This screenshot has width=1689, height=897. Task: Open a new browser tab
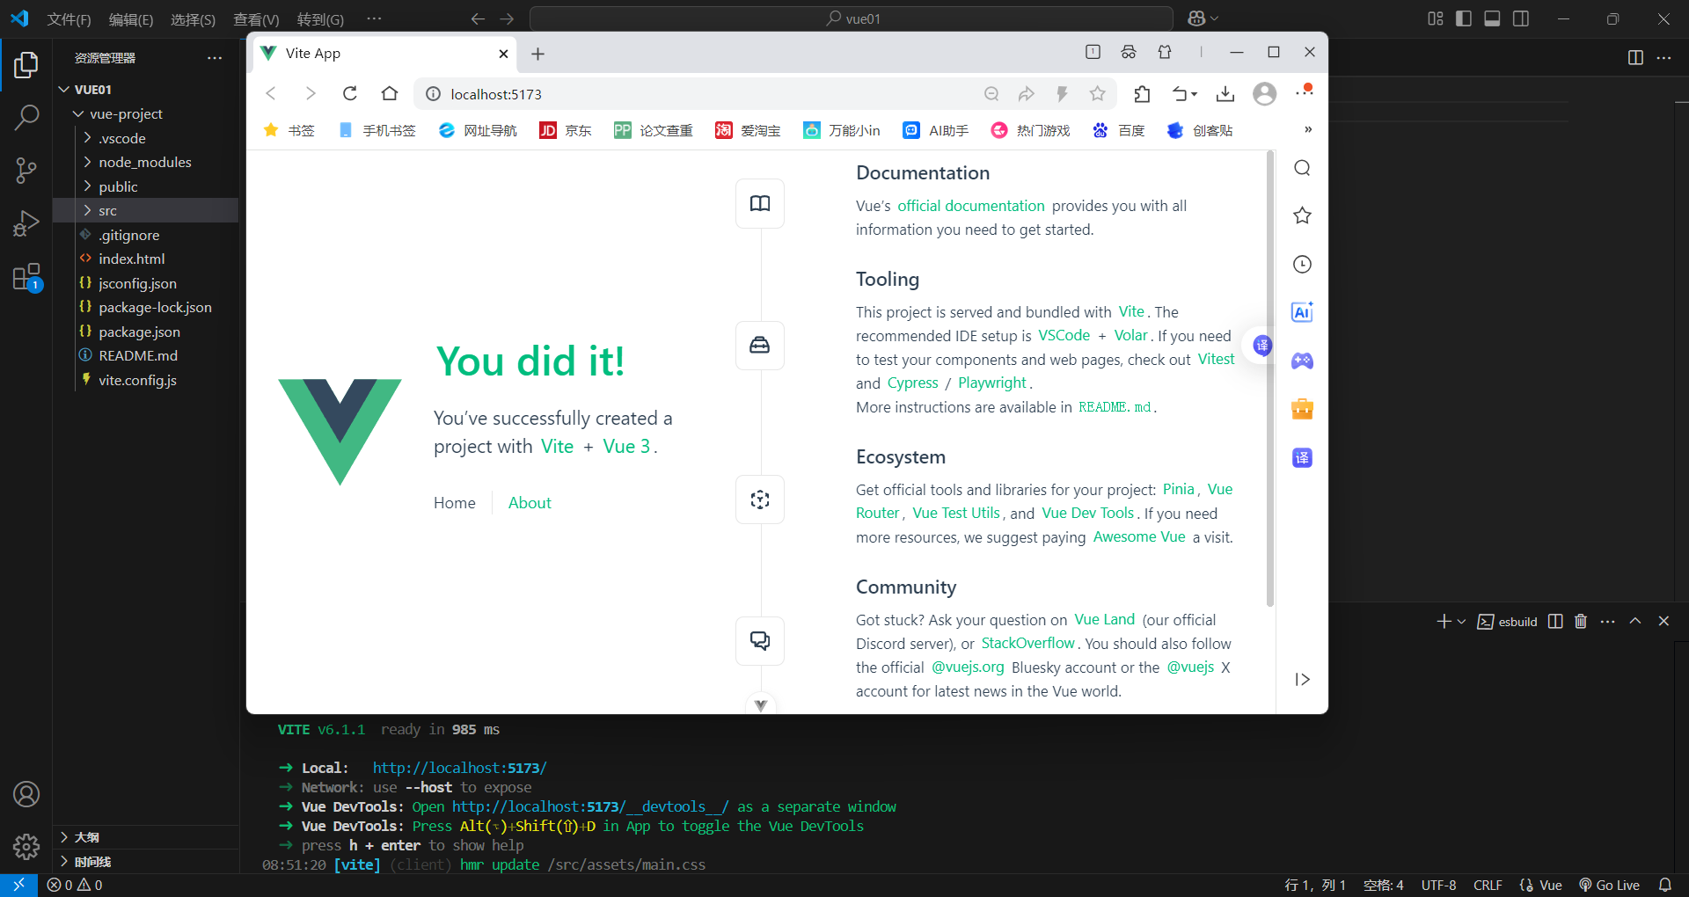coord(537,54)
